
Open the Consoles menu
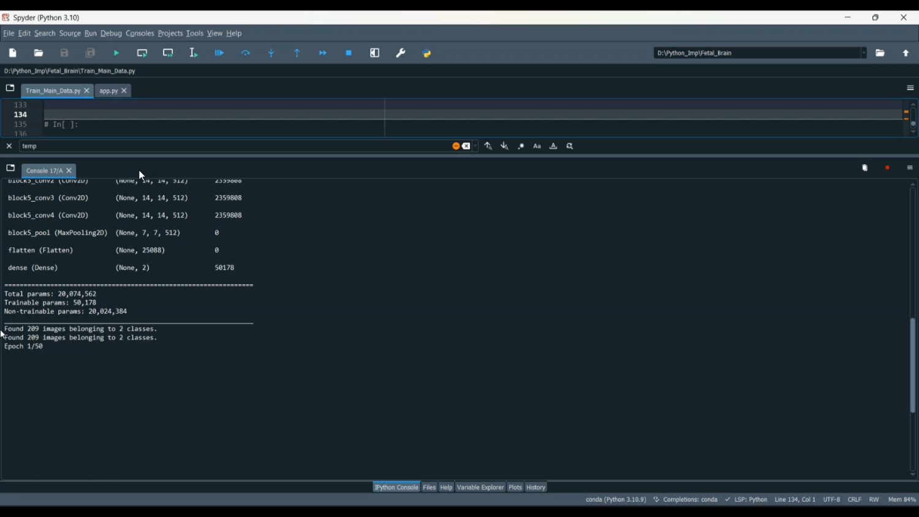tap(140, 34)
